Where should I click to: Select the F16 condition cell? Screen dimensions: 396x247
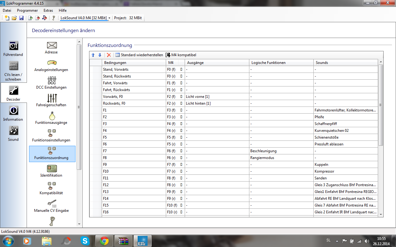pos(134,212)
